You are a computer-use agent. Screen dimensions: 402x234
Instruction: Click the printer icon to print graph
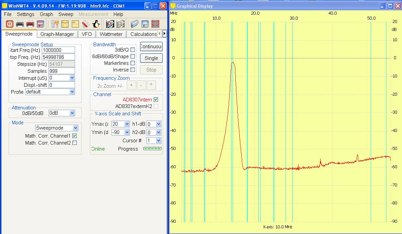pyautogui.click(x=20, y=24)
